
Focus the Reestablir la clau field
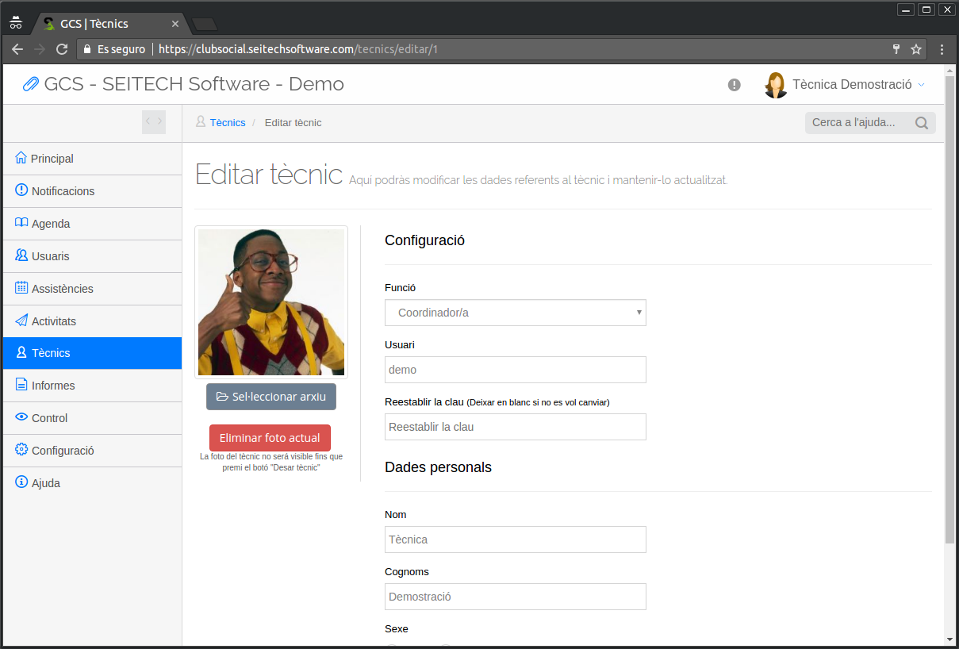coord(516,427)
